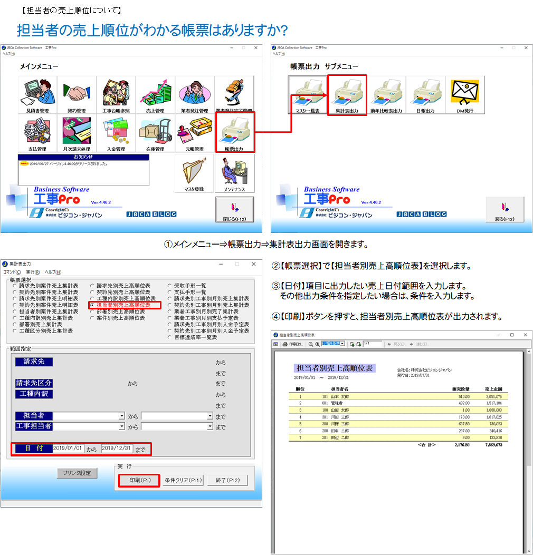Screen dimensions: 533x555
Task: Expand the 工事担当者 ending range dropdown
Action: tap(210, 426)
